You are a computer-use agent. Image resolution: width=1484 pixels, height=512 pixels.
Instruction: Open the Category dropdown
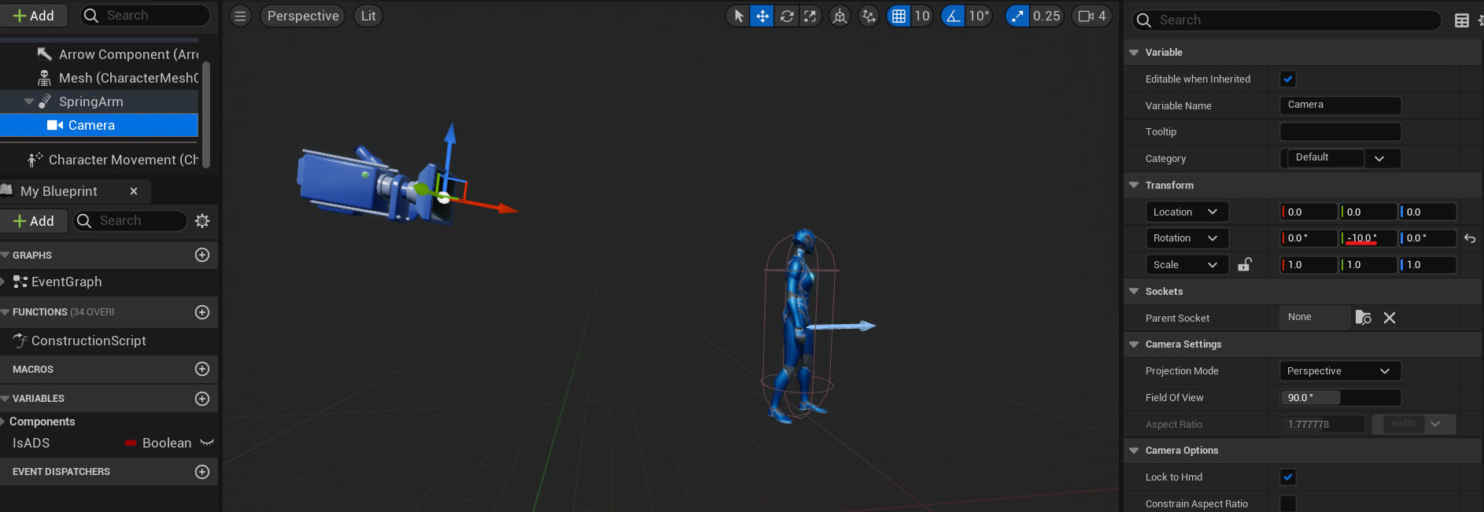coord(1340,158)
